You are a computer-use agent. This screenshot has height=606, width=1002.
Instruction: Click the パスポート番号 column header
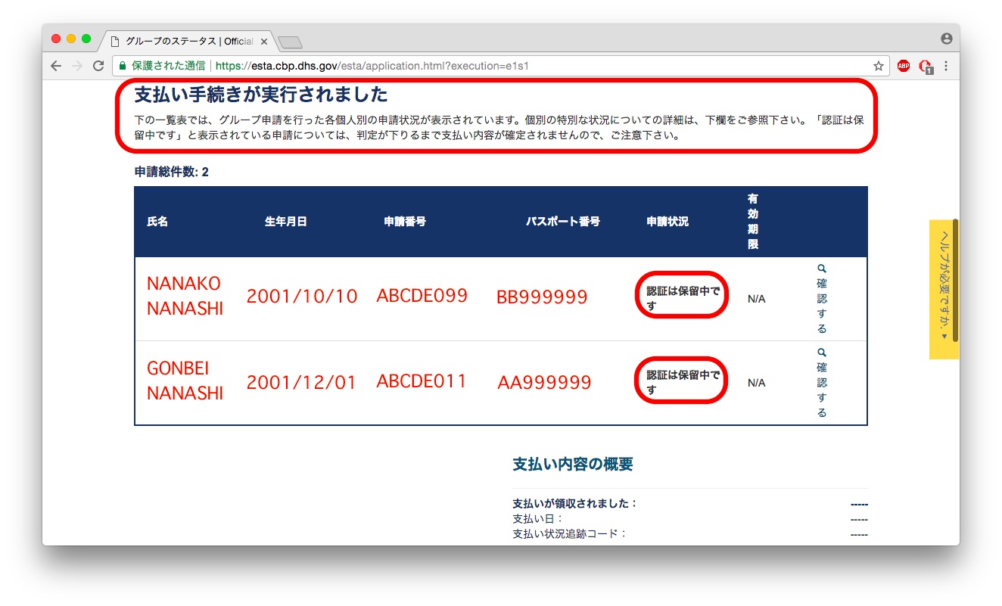click(x=563, y=222)
